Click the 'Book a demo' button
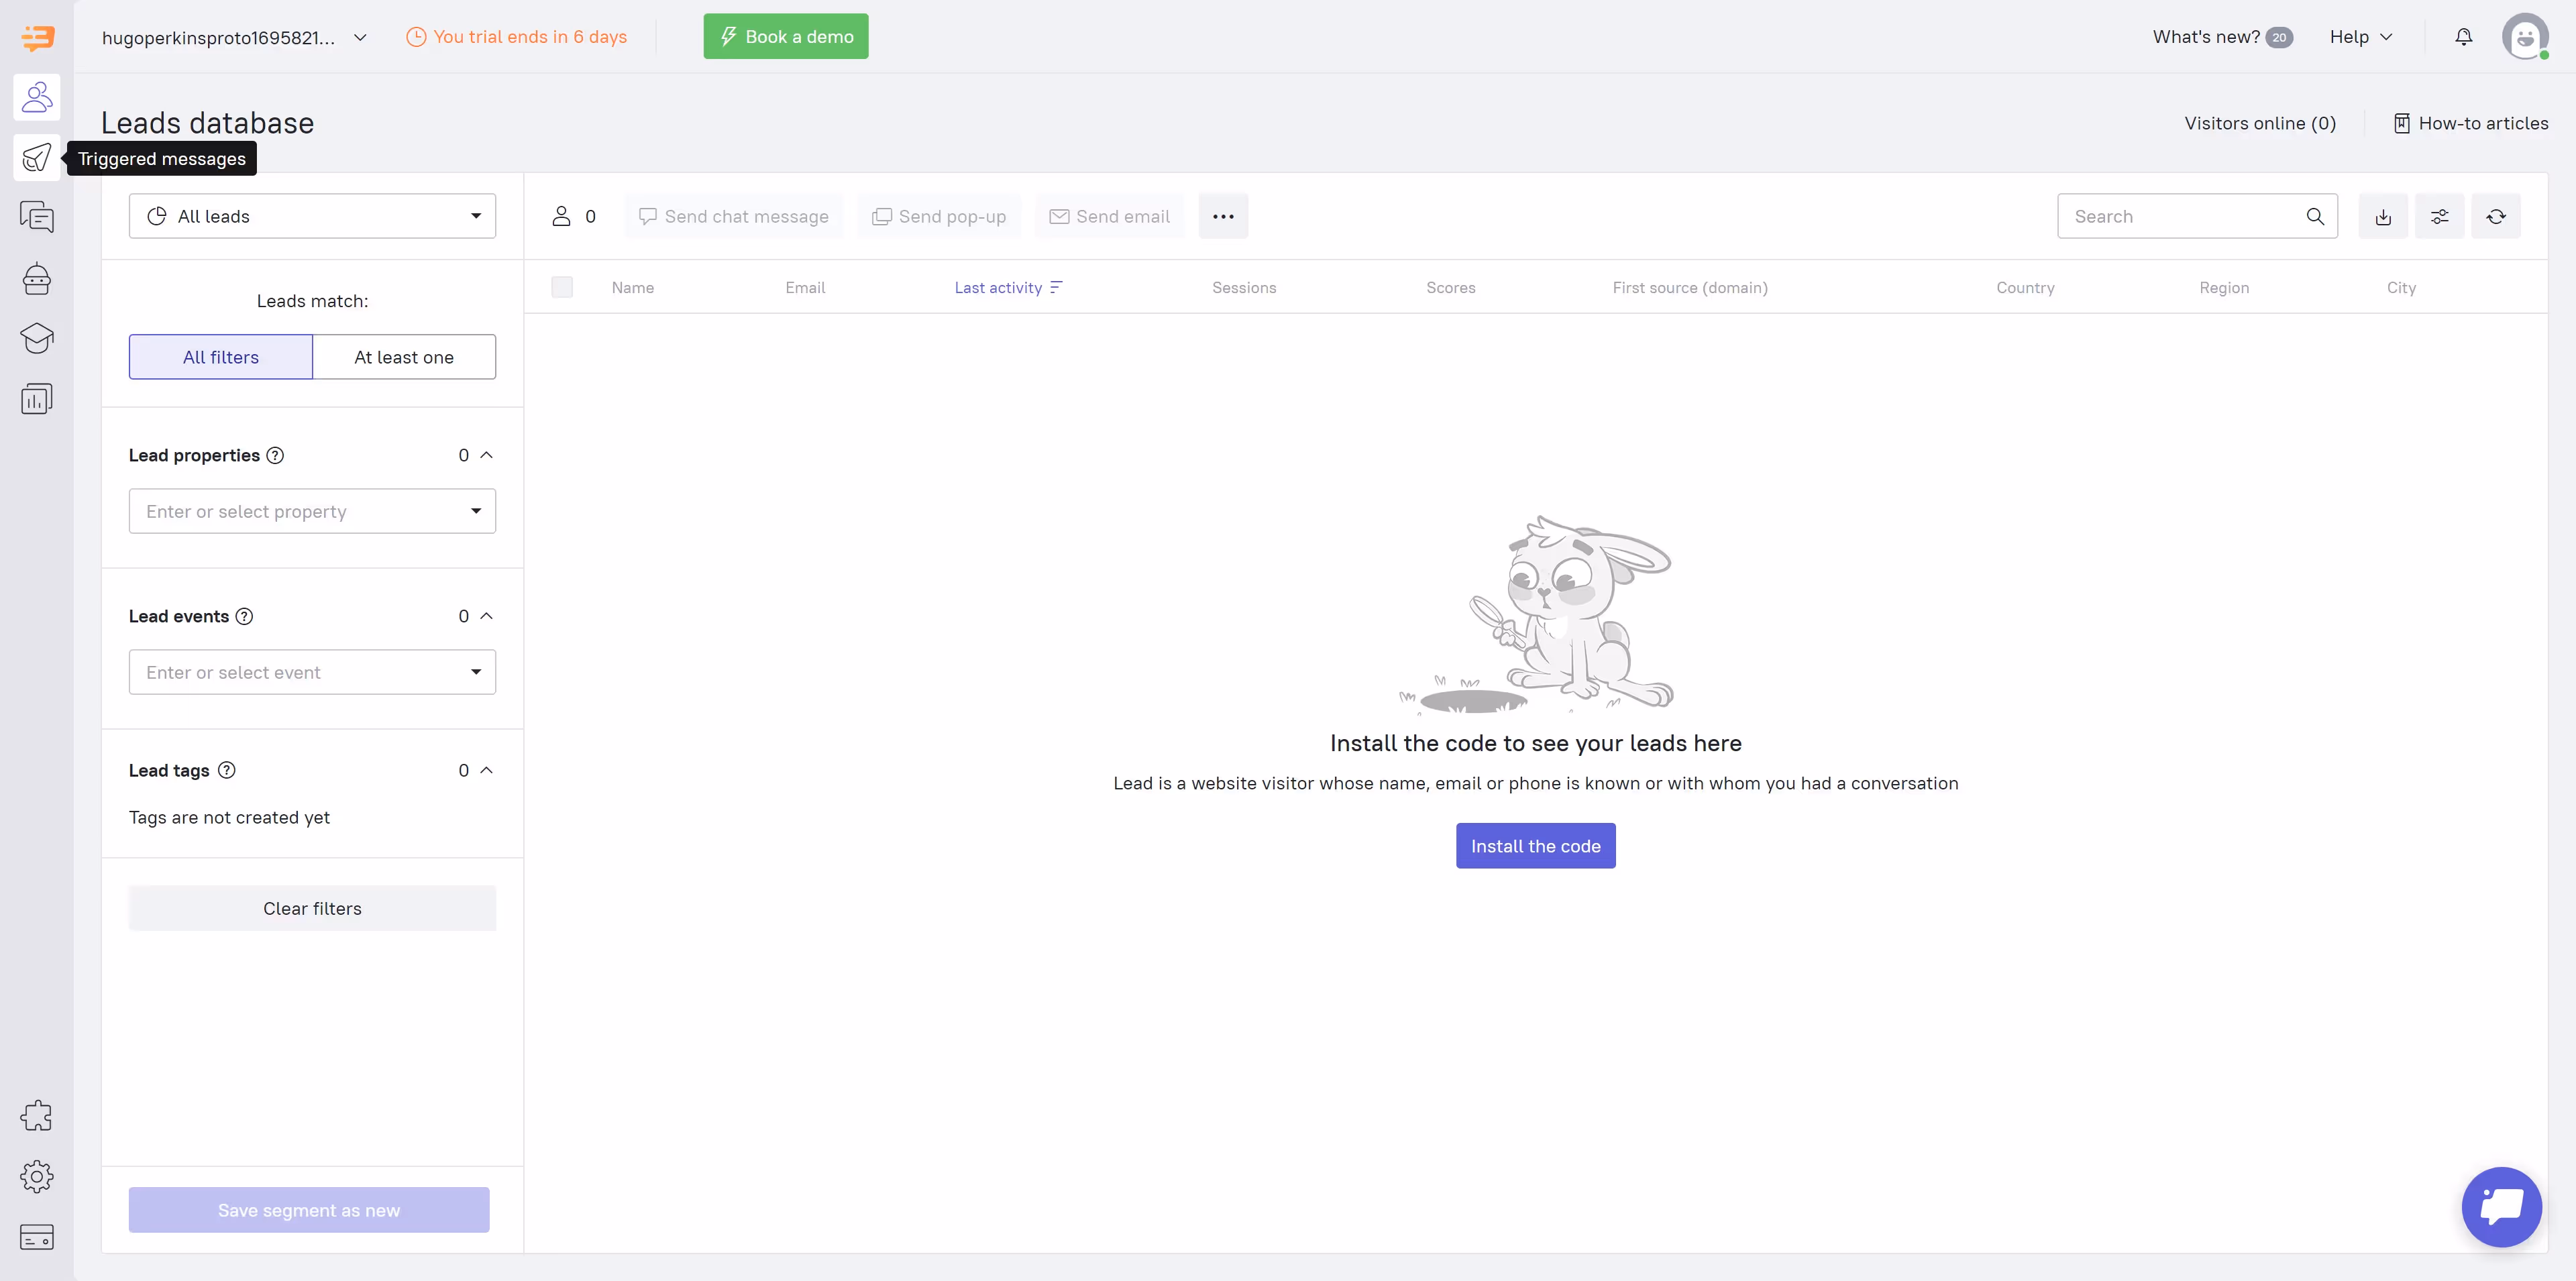This screenshot has width=2576, height=1281. [786, 37]
